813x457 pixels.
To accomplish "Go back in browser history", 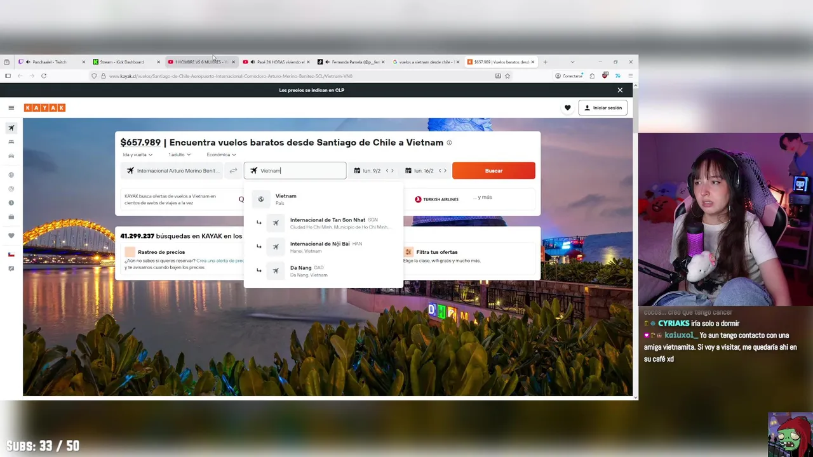I will (x=20, y=76).
